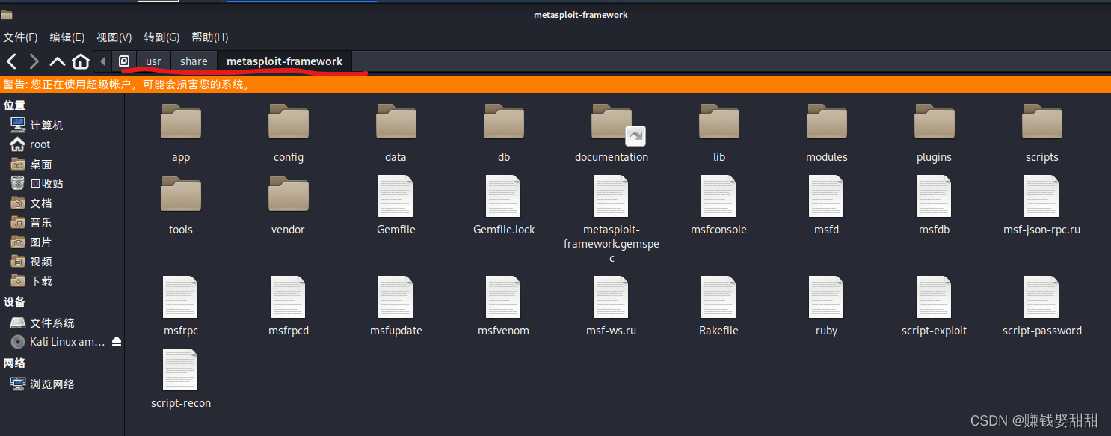Image resolution: width=1111 pixels, height=436 pixels.
Task: Select the script-password file icon
Action: pyautogui.click(x=1041, y=297)
